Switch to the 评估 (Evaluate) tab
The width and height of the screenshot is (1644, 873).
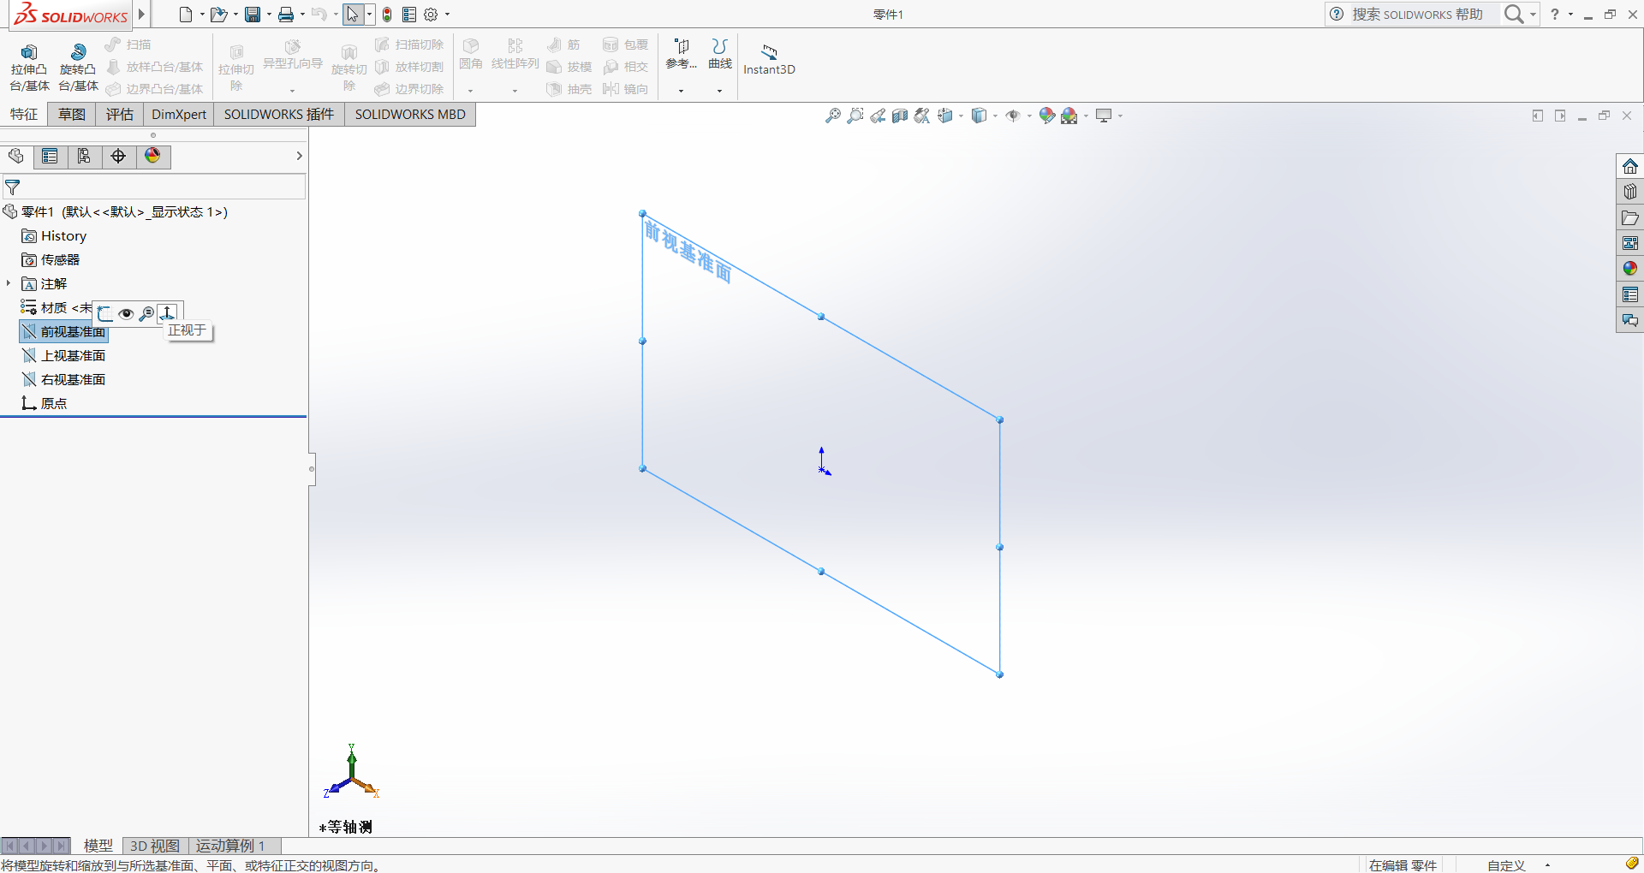pos(120,115)
